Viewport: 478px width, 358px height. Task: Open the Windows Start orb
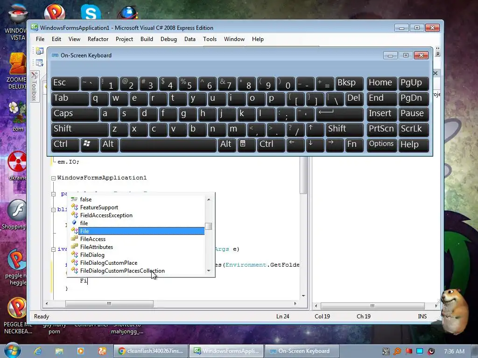pos(13,350)
